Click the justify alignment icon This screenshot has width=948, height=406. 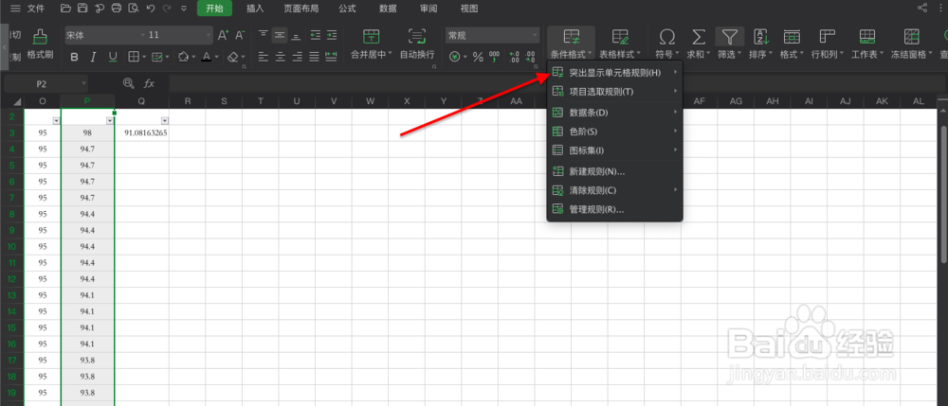point(315,57)
